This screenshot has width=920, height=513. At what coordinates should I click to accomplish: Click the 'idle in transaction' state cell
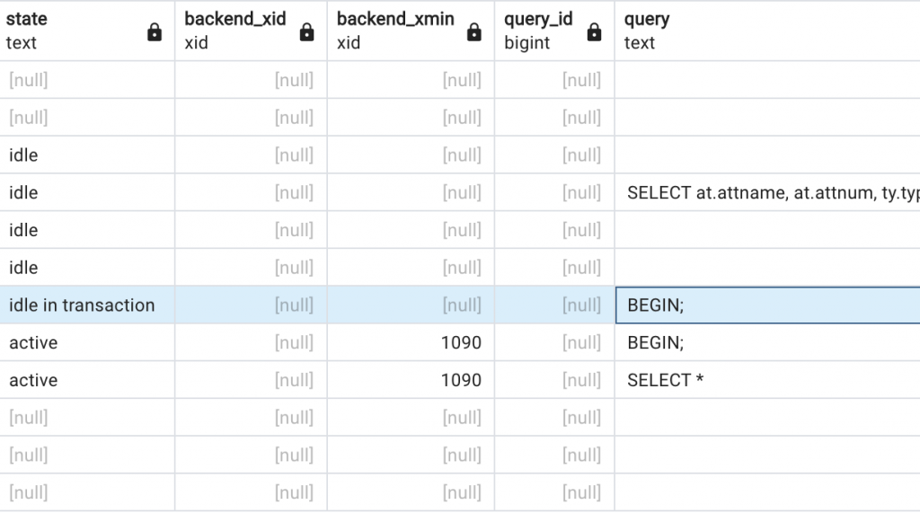(87, 305)
